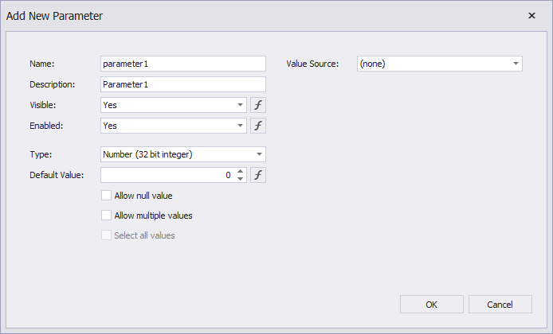Click the Cancel button
The width and height of the screenshot is (553, 334).
pos(500,304)
